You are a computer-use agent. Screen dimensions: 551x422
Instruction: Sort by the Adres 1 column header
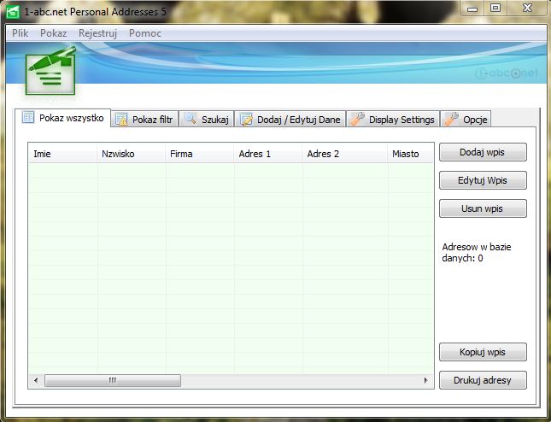267,154
